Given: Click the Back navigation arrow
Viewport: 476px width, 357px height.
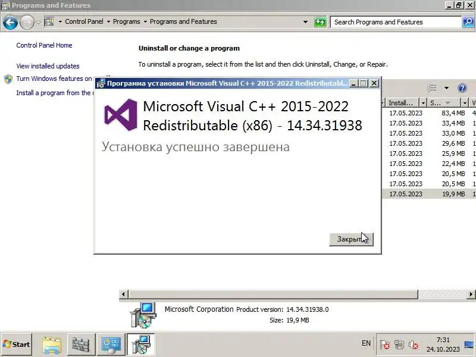Looking at the screenshot, I should [x=10, y=23].
